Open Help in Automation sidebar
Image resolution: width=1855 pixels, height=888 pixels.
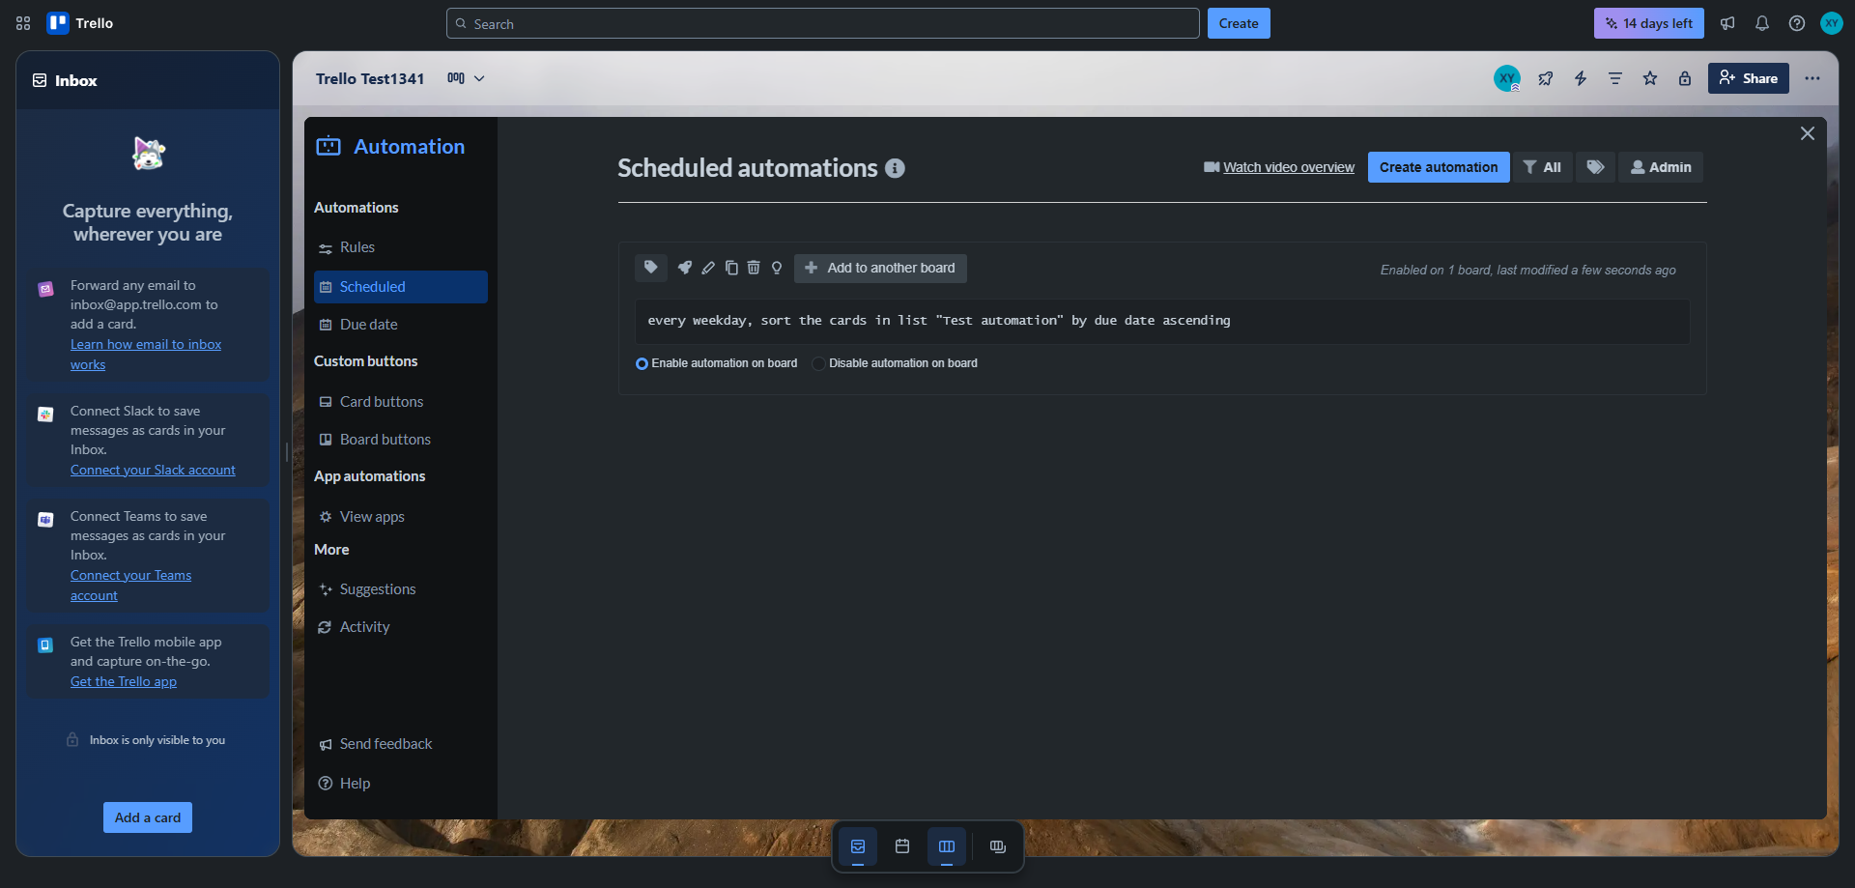point(400,784)
